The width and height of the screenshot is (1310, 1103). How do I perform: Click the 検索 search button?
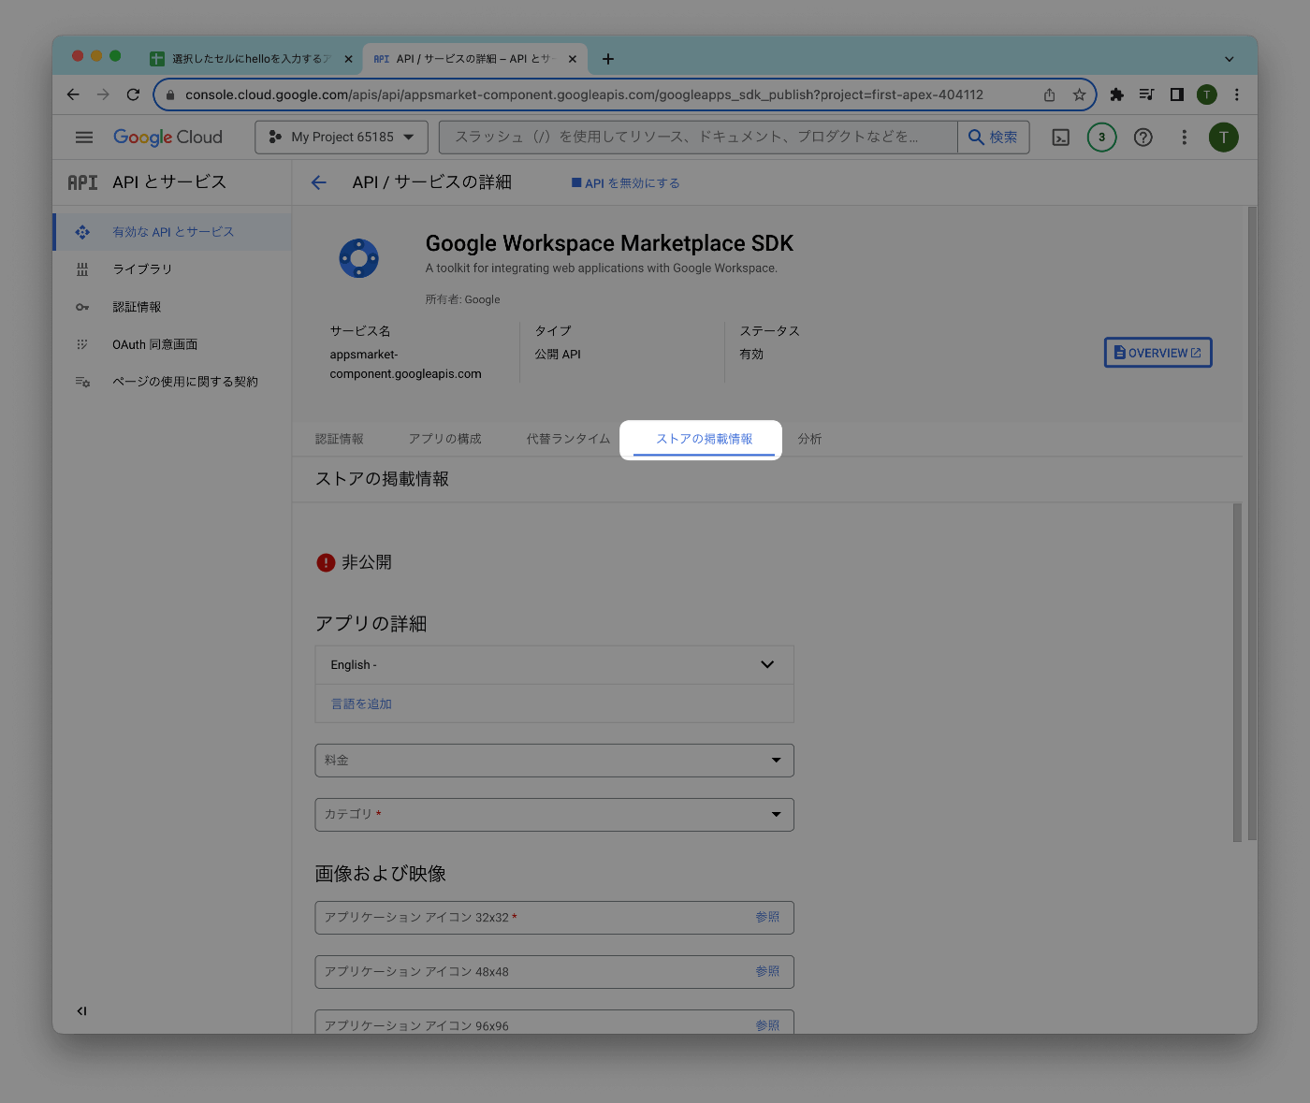(993, 138)
